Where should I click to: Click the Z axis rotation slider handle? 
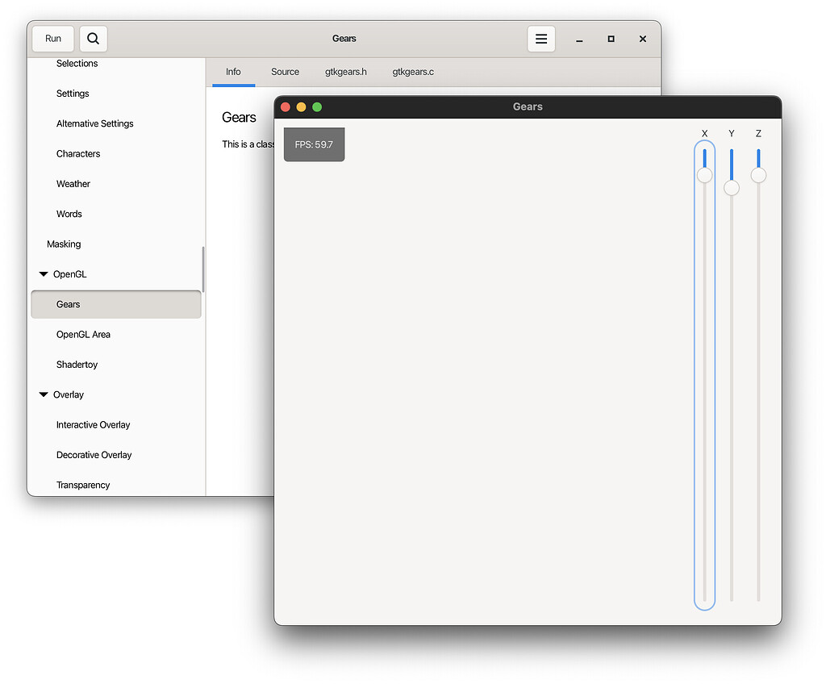[758, 176]
